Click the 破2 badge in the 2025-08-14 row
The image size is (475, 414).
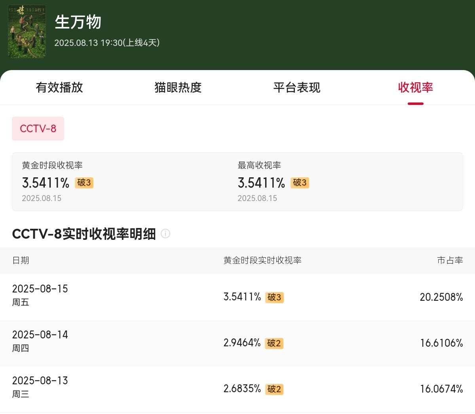click(x=274, y=343)
